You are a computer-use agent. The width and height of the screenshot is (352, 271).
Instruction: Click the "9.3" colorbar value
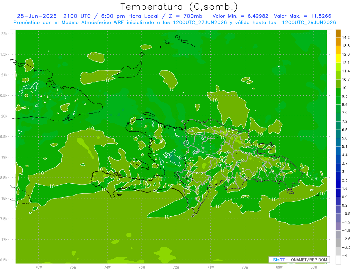(x=345, y=96)
